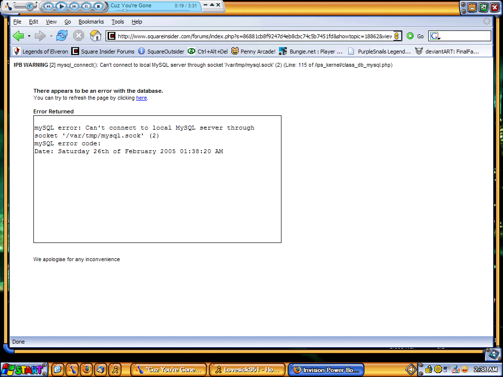This screenshot has height=377, width=503.
Task: Click the MSN Messenger tray icon
Action: pos(455,370)
